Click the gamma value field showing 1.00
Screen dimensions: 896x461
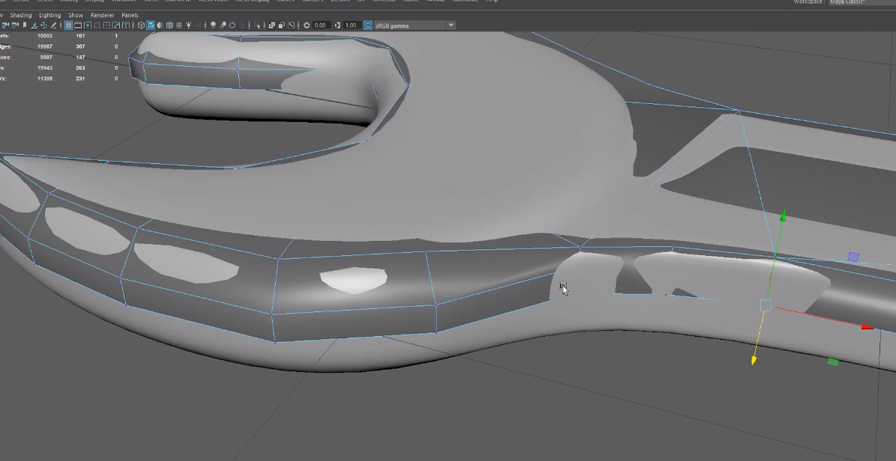coord(351,25)
